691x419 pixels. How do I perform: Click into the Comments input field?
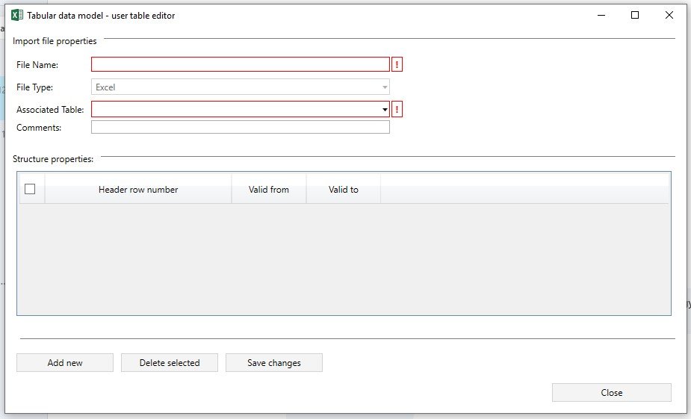240,128
